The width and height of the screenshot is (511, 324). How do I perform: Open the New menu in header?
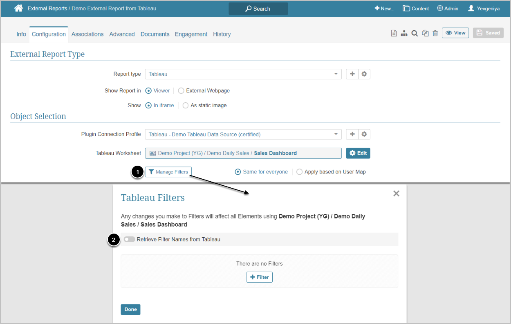point(384,8)
